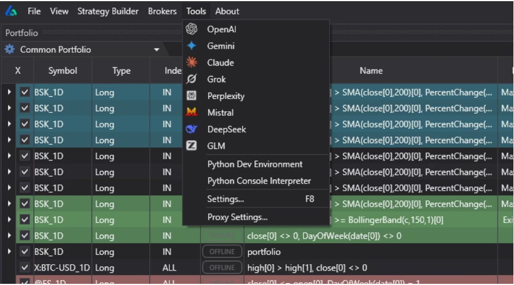Expand the sixth BSK_1D row
Image resolution: width=514 pixels, height=285 pixels.
click(x=9, y=171)
